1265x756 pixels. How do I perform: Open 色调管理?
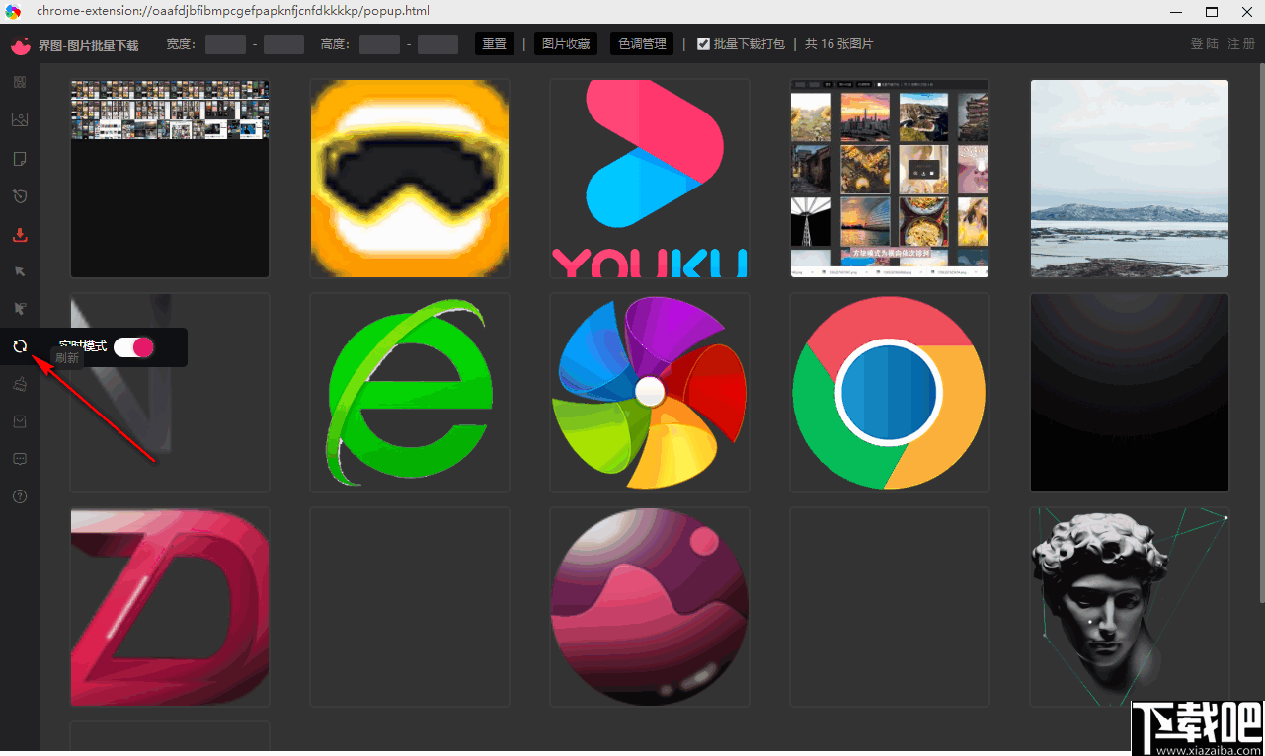tap(642, 44)
